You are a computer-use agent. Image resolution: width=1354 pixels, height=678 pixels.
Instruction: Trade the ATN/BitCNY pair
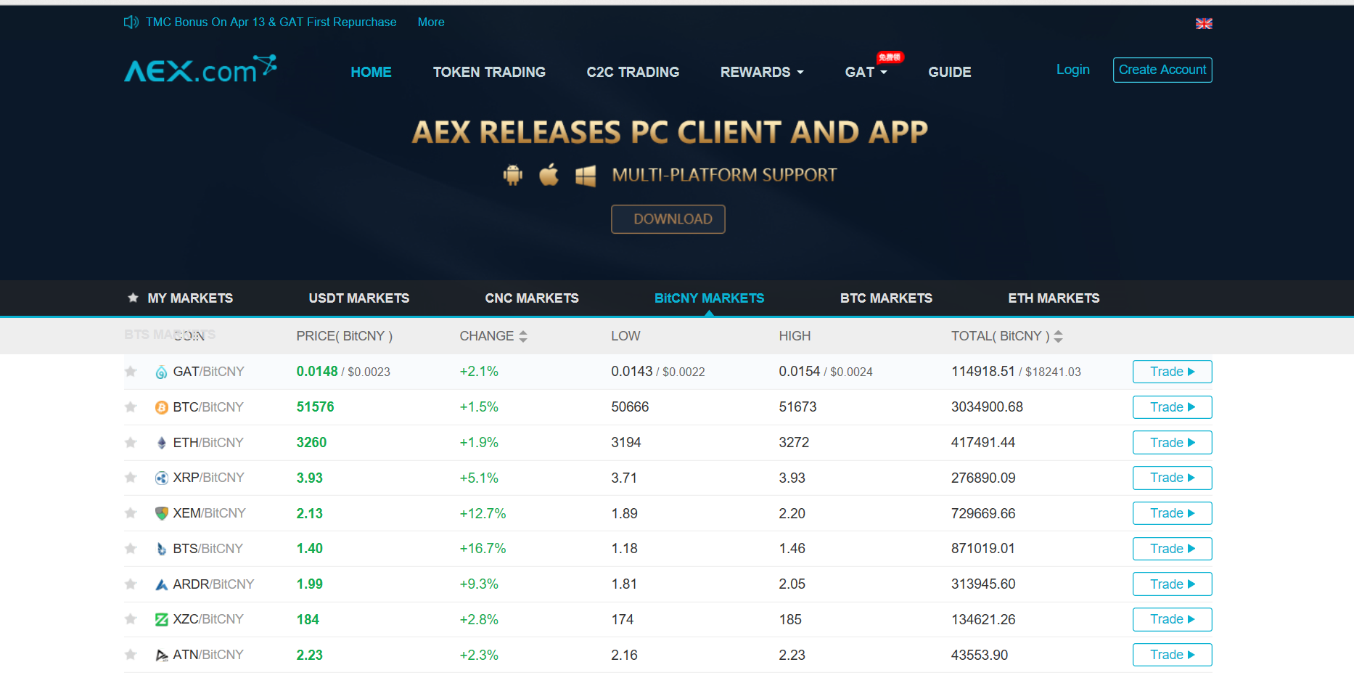point(1172,655)
